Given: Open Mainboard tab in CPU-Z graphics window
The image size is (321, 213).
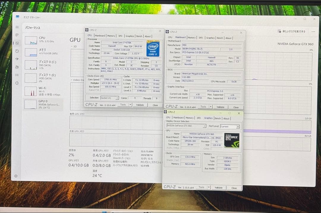Looking at the screenshot, I should 178,118.
